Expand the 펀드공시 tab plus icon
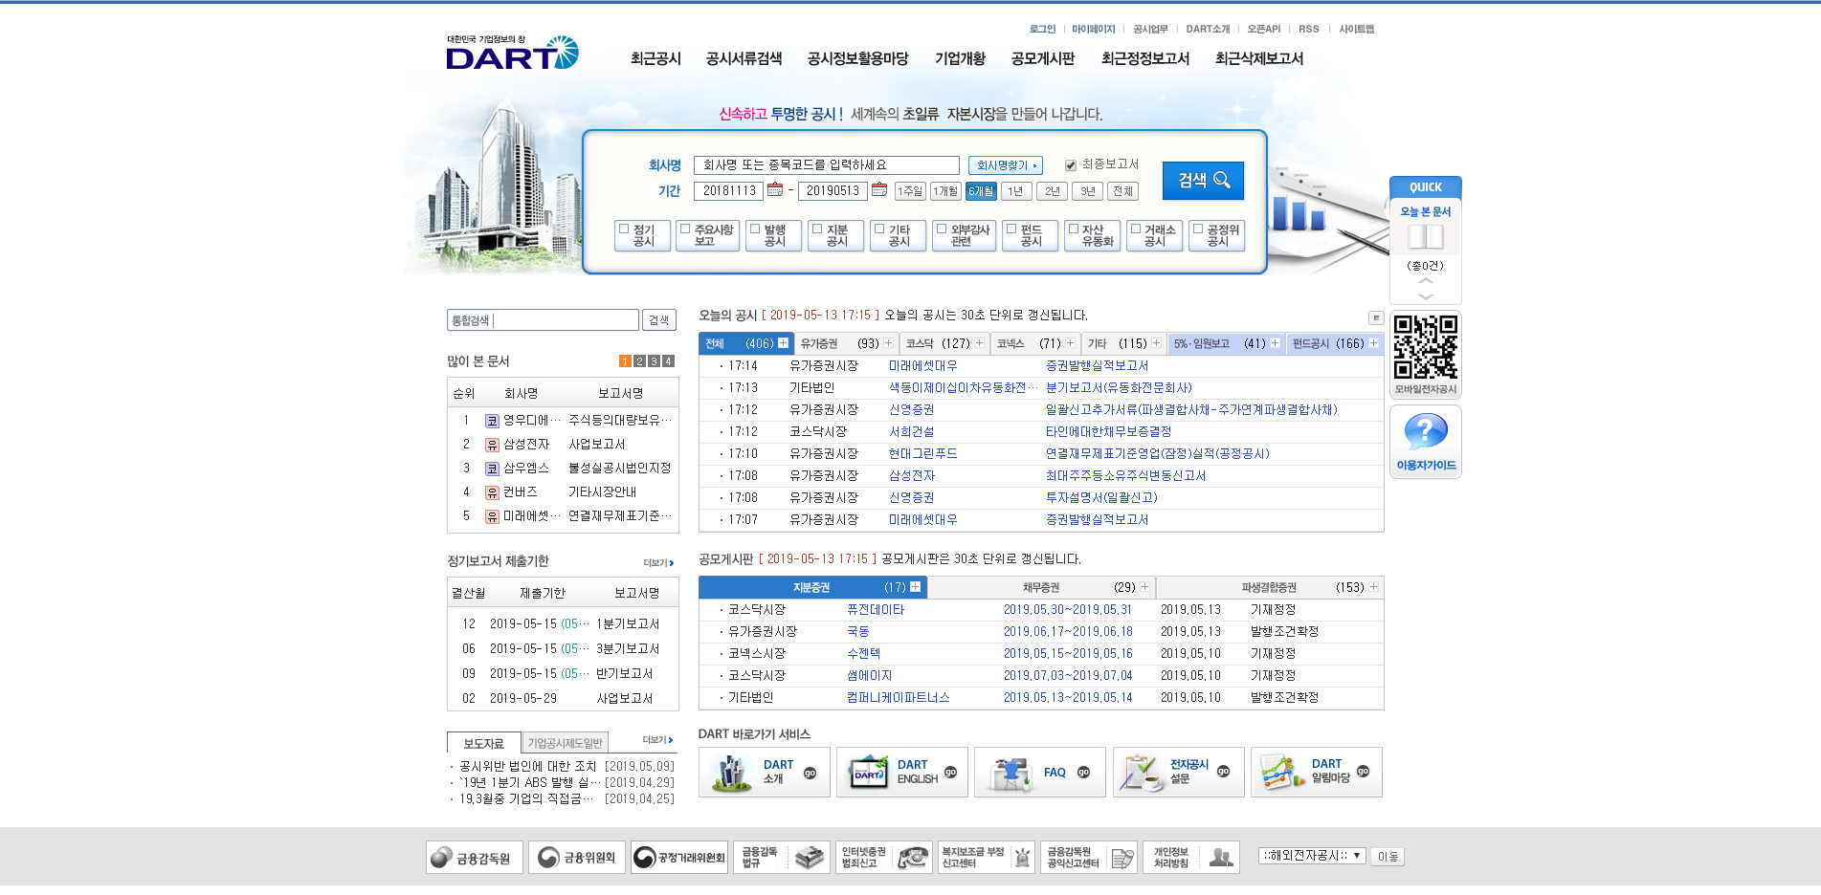The width and height of the screenshot is (1821, 895). point(1373,343)
